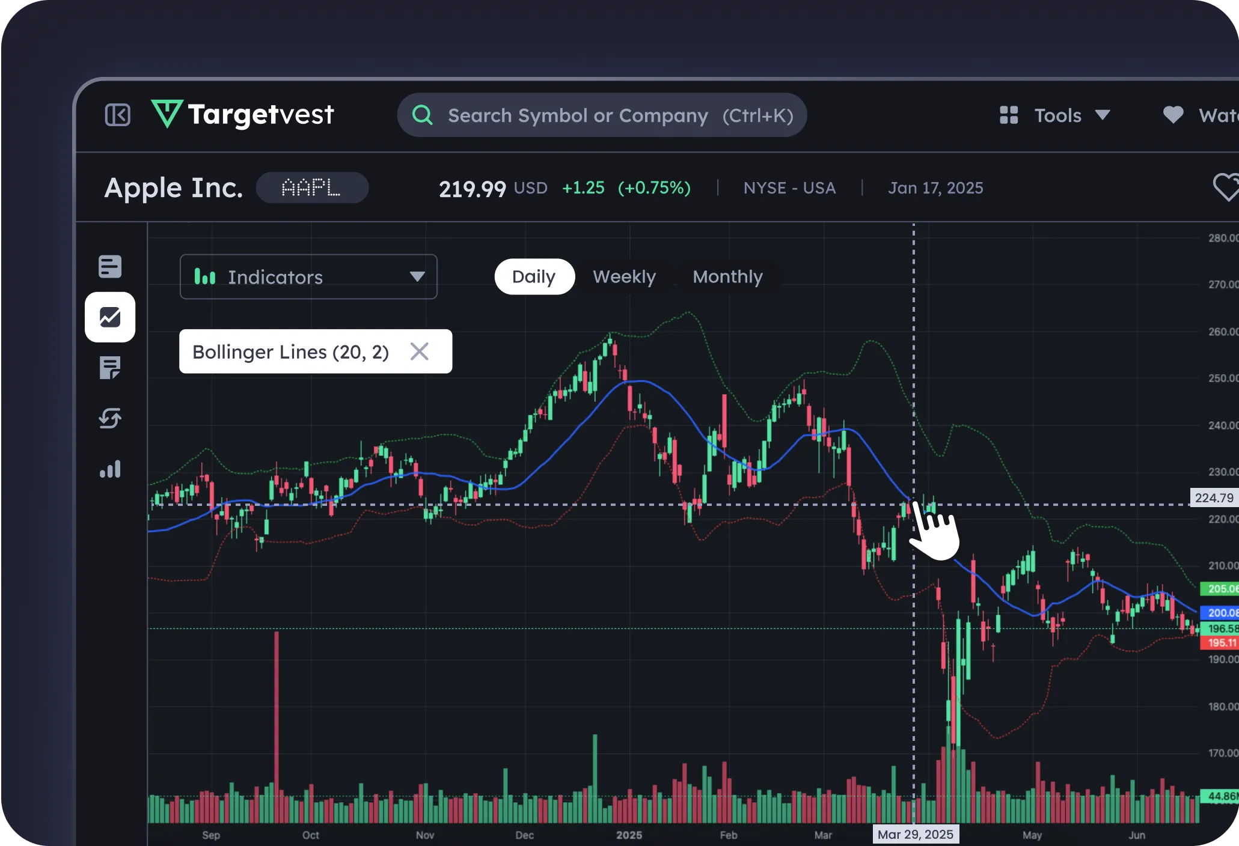Click the 280.00 price axis label
This screenshot has height=846, width=1239.
[1223, 238]
